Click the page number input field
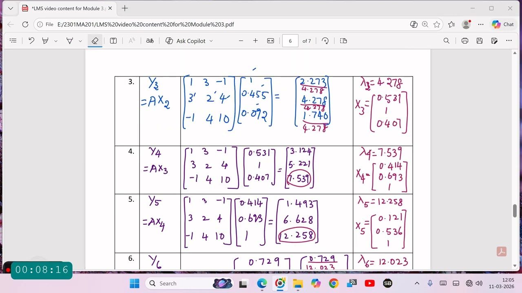Viewport: 522px width, 293px height. (290, 41)
